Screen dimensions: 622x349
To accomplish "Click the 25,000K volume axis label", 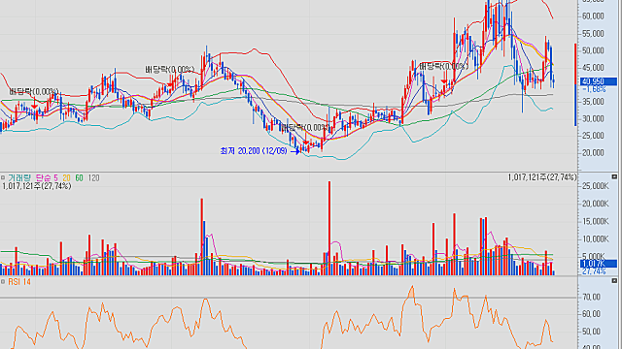I will coord(595,186).
